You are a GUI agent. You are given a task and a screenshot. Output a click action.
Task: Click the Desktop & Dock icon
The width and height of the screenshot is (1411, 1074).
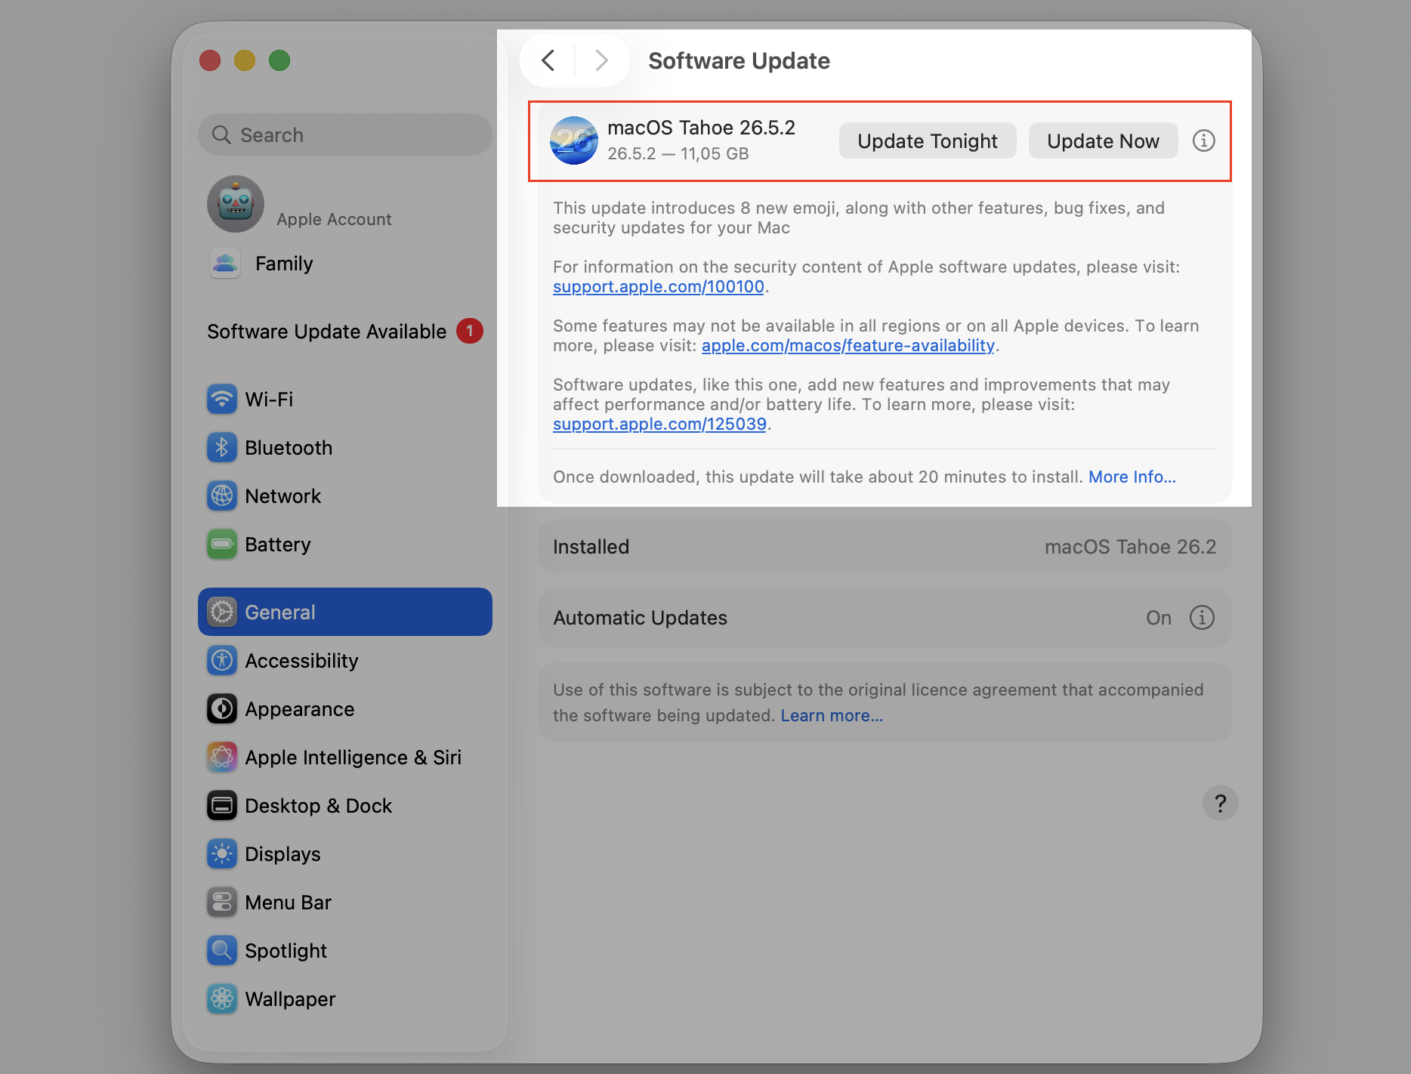point(222,805)
